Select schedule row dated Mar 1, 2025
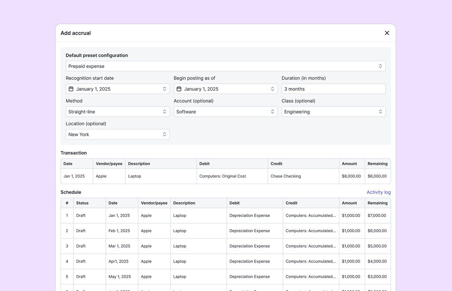The image size is (452, 291). [119, 246]
